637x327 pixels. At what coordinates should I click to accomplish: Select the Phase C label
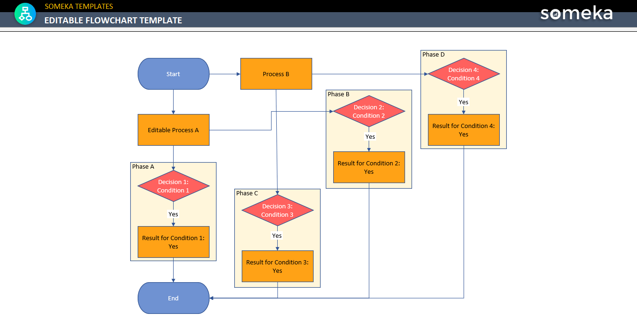tap(247, 193)
